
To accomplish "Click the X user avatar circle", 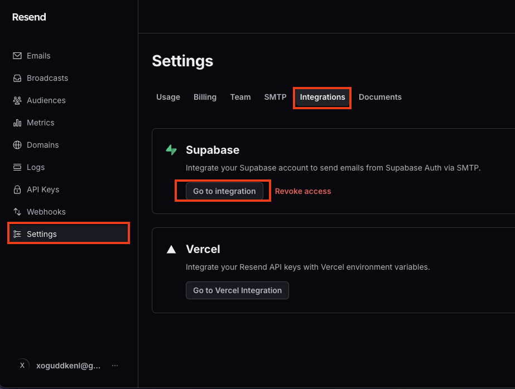I will tap(22, 366).
